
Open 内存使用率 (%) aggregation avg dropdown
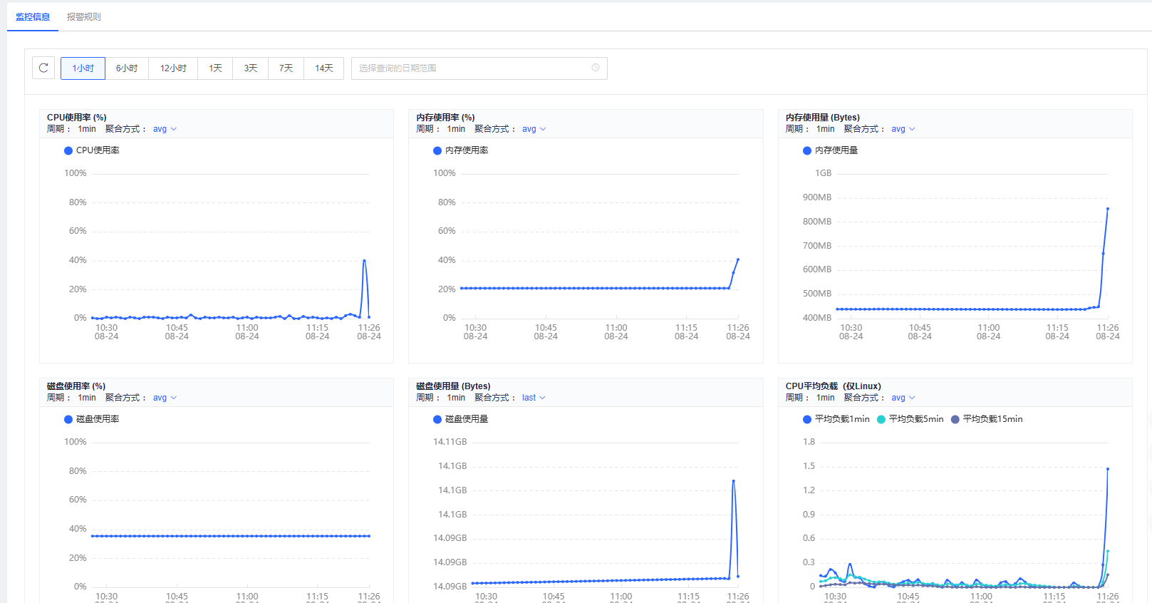(x=534, y=129)
